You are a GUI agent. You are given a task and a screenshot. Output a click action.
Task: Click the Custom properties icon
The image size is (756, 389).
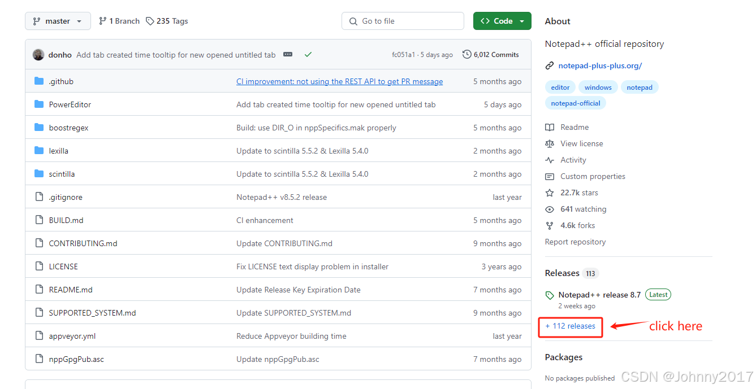[x=550, y=176]
